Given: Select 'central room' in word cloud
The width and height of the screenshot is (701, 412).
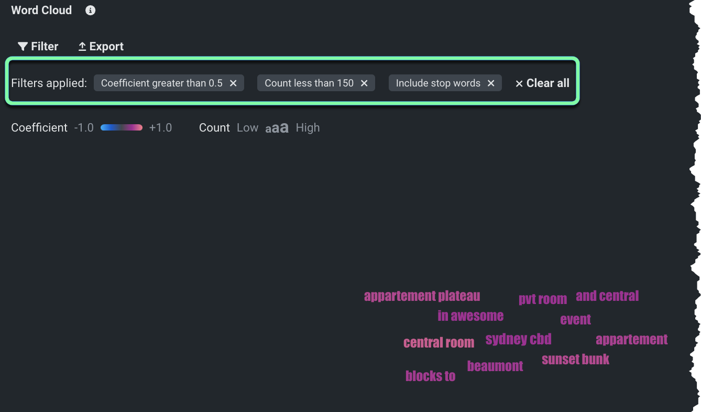Looking at the screenshot, I should click(439, 343).
